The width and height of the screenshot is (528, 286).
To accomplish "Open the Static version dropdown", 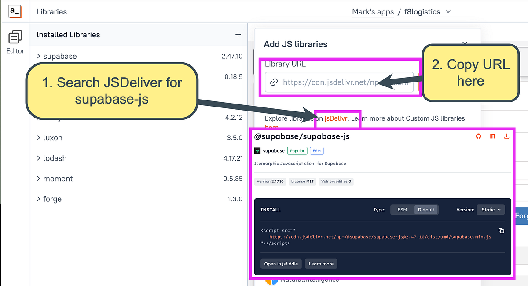I will 490,210.
